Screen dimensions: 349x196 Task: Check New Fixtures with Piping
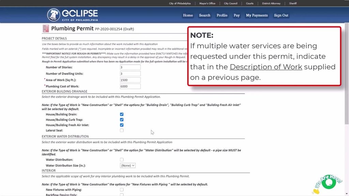point(122,190)
